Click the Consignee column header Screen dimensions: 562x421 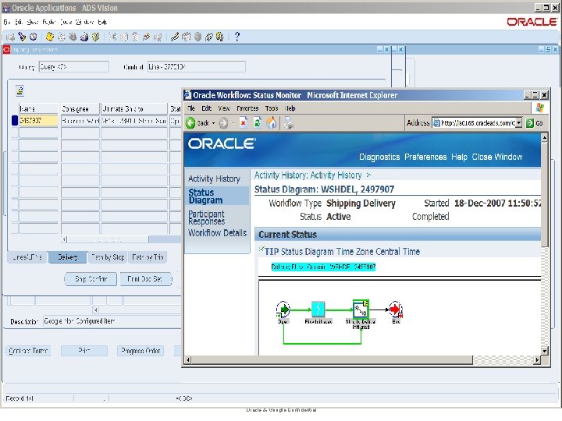pos(80,108)
